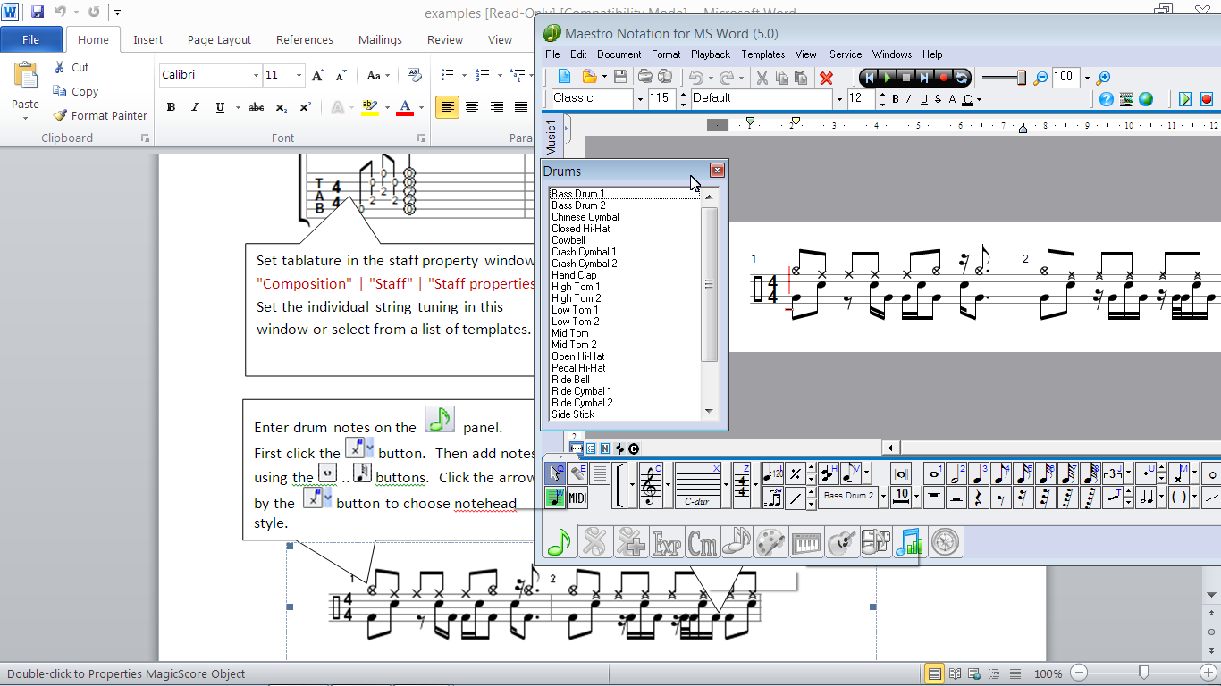
Task: Open the time signature 4/4 tool
Action: click(742, 486)
